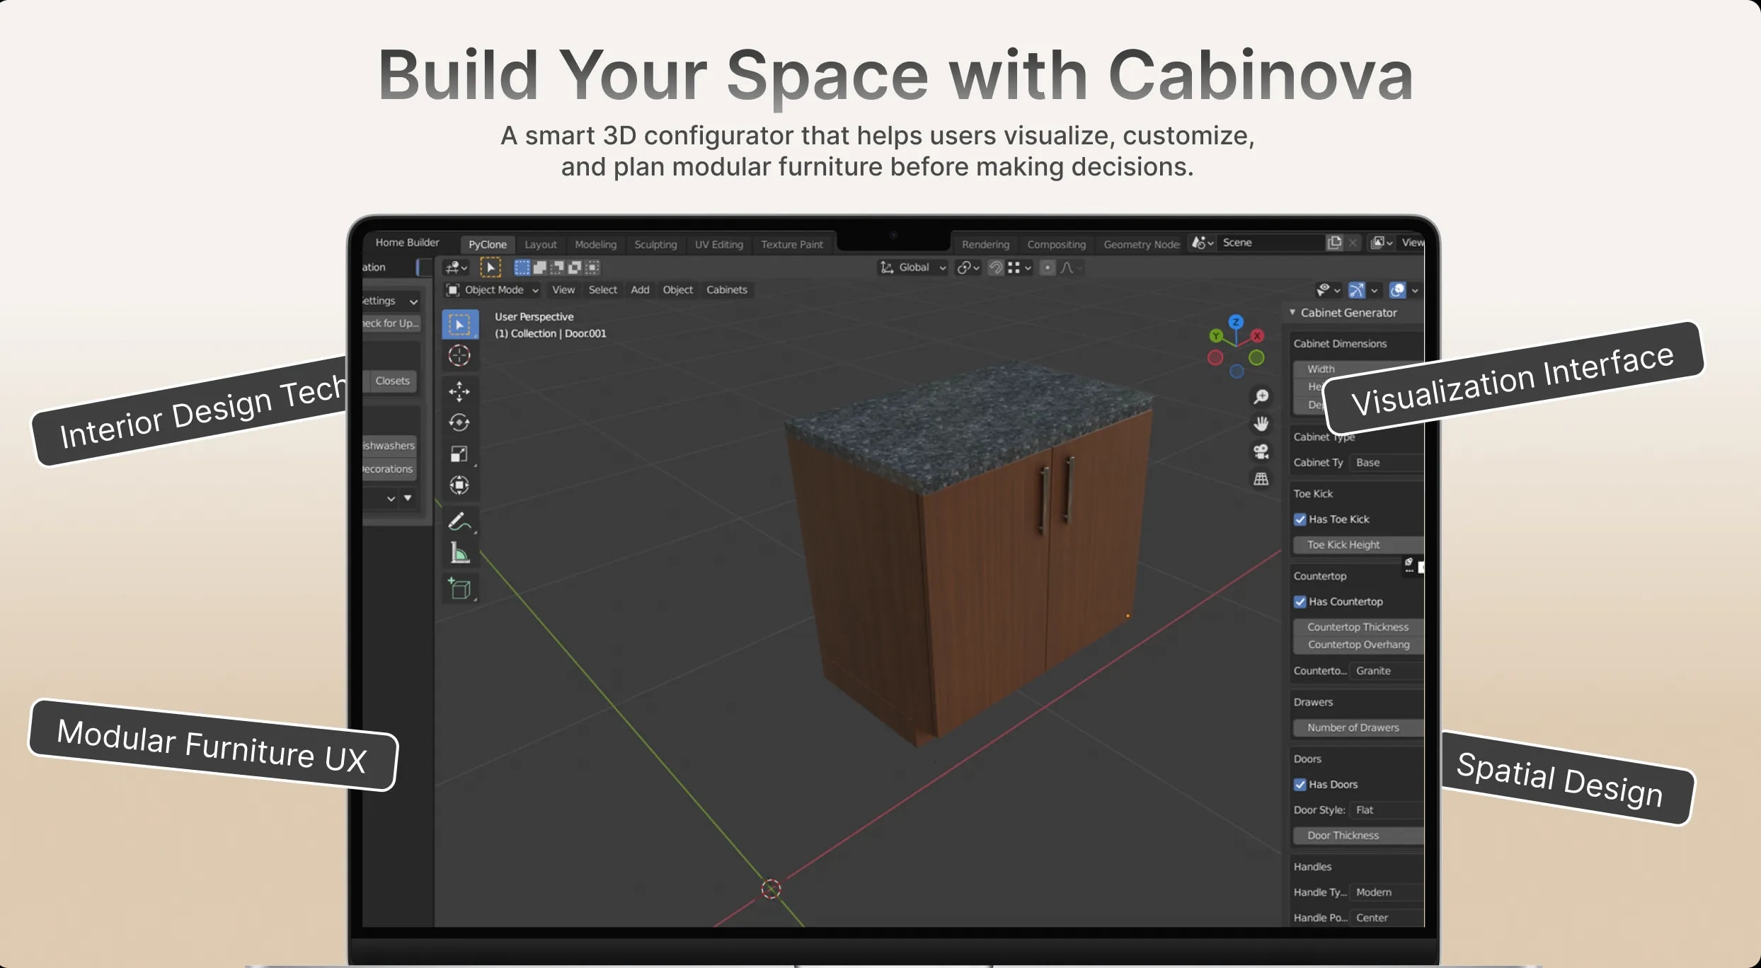The width and height of the screenshot is (1761, 968).
Task: Disable the Has Countertop checkbox
Action: click(x=1300, y=601)
